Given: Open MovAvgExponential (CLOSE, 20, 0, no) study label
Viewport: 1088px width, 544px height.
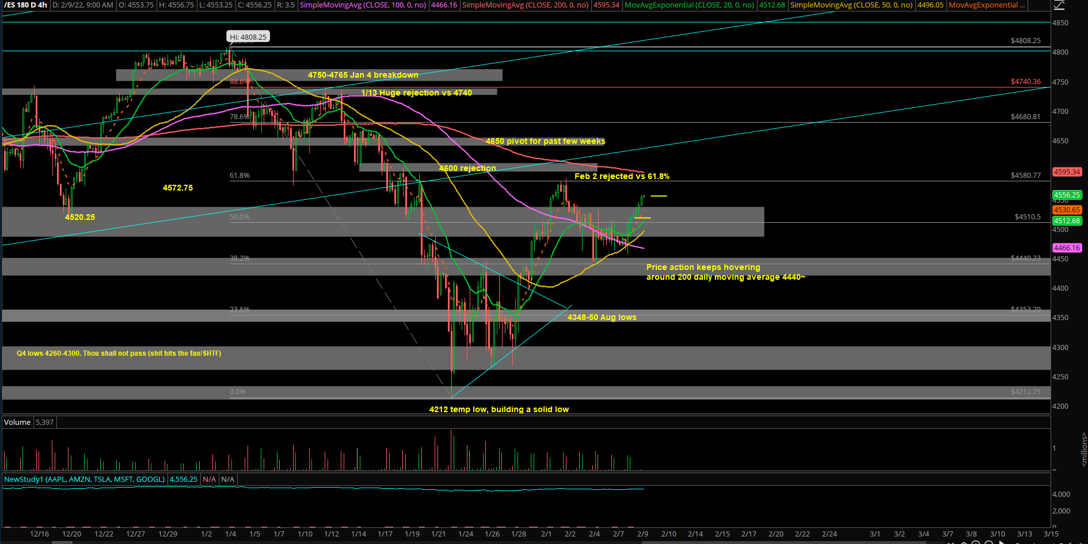Looking at the screenshot, I should coord(689,5).
